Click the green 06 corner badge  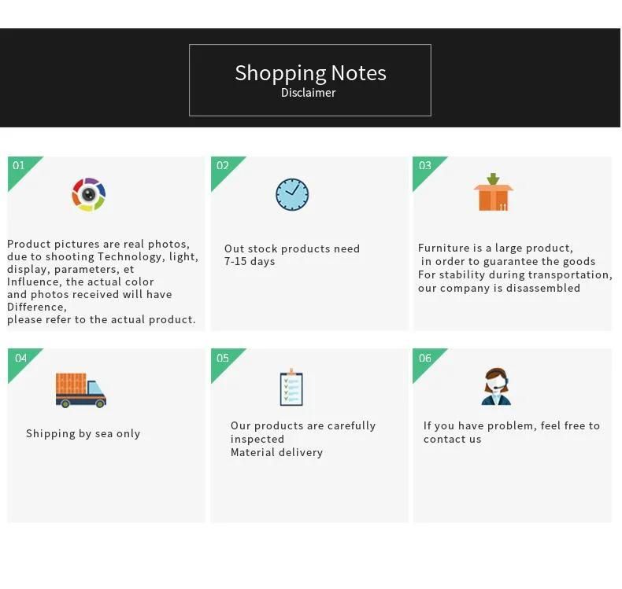pos(425,361)
